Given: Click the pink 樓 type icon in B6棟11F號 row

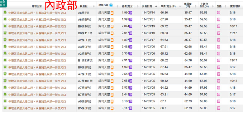Looking at the screenshot, I should (218, 33).
